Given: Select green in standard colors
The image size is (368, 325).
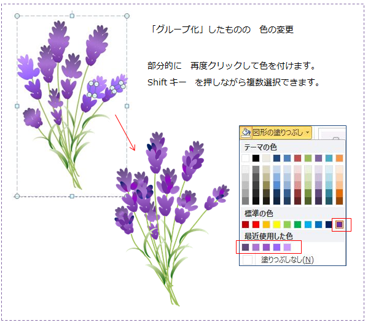Looking at the screenshot, I should pos(297,225).
